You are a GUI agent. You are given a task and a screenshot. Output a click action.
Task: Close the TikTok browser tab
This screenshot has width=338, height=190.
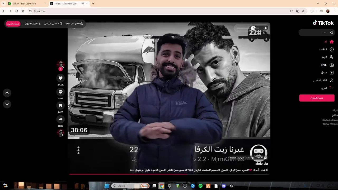click(87, 4)
